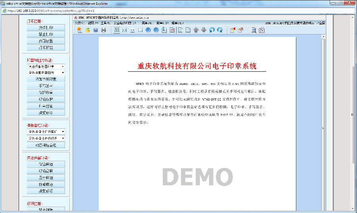This screenshot has height=213, width=357.
Task: Click the print preview magnifier icon
Action: (x=253, y=30)
